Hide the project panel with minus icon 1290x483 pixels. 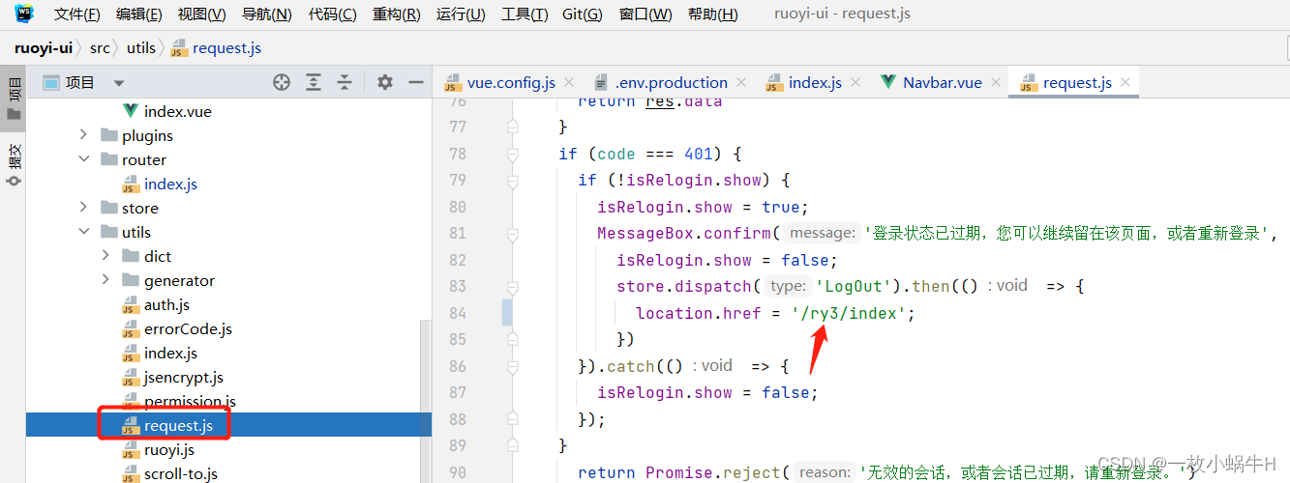[416, 82]
